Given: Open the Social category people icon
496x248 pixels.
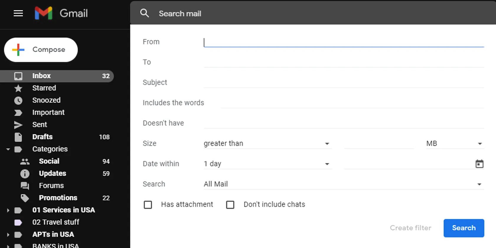Looking at the screenshot, I should [x=25, y=161].
